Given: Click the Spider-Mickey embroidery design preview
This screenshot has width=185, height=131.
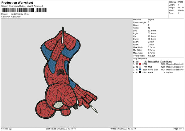Looking at the screenshot, I should pos(67,73).
